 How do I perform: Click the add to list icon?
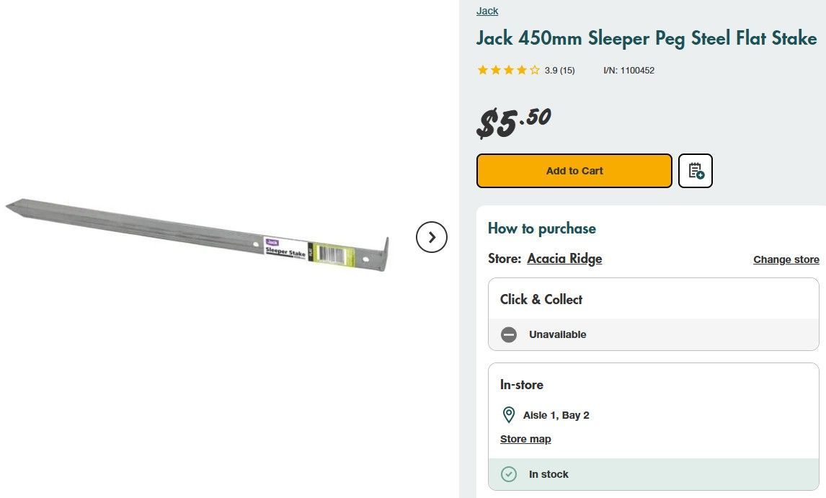(x=695, y=171)
